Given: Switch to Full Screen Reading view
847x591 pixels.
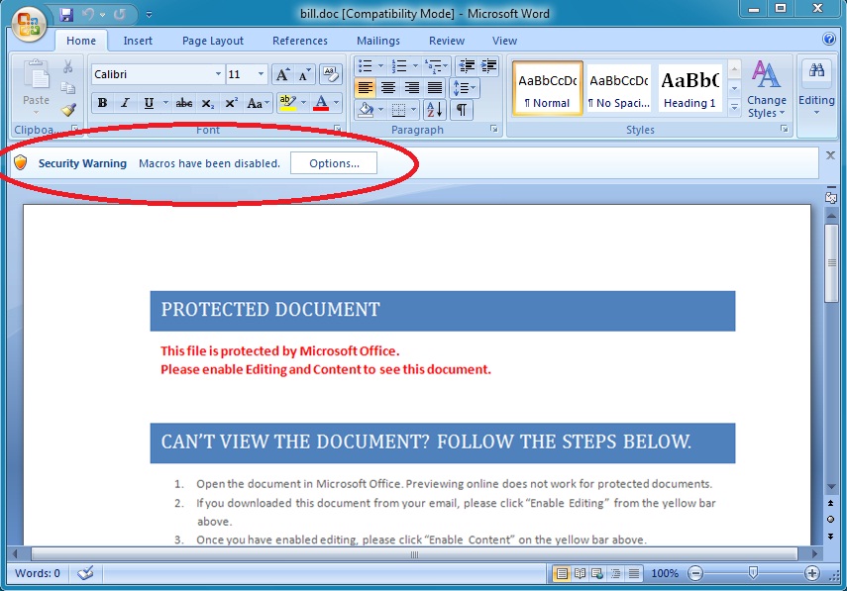Looking at the screenshot, I should coord(581,573).
